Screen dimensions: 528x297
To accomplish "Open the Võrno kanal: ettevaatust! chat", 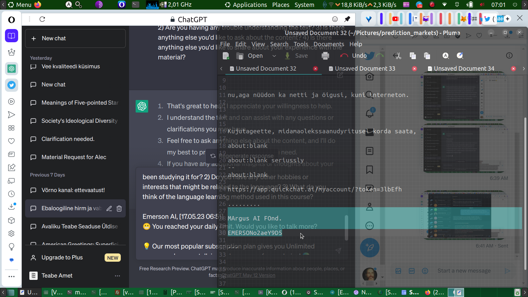I will click(75, 190).
